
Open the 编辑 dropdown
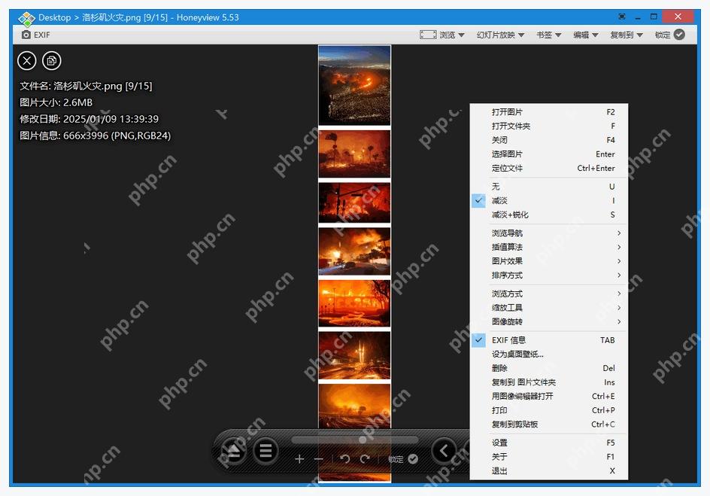point(585,35)
